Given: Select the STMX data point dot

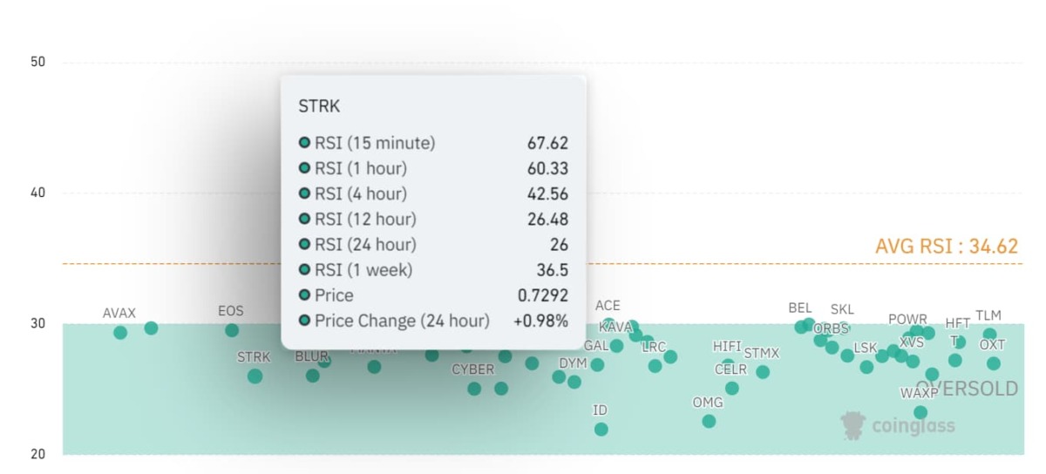Looking at the screenshot, I should (763, 372).
